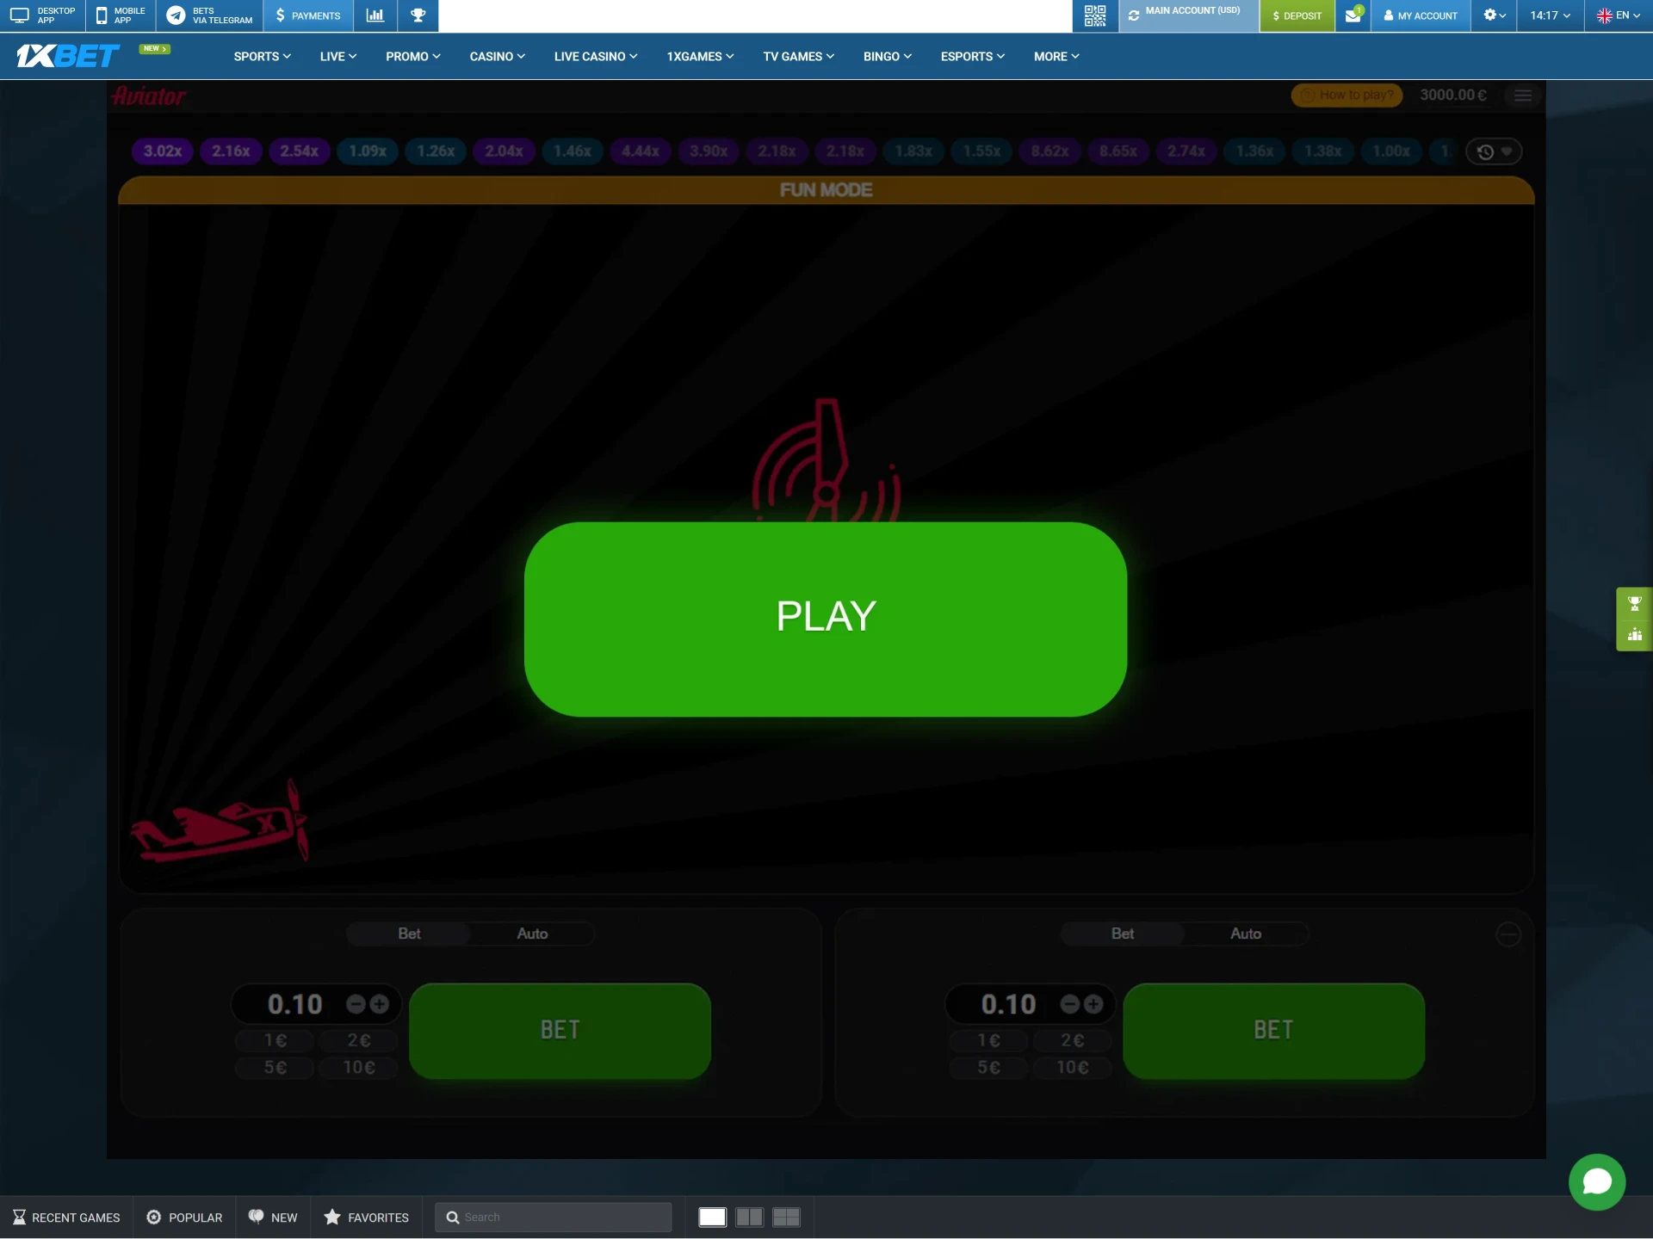Viewport: 1653px width, 1239px height.
Task: Switch to Auto bet mode right panel
Action: tap(1244, 932)
